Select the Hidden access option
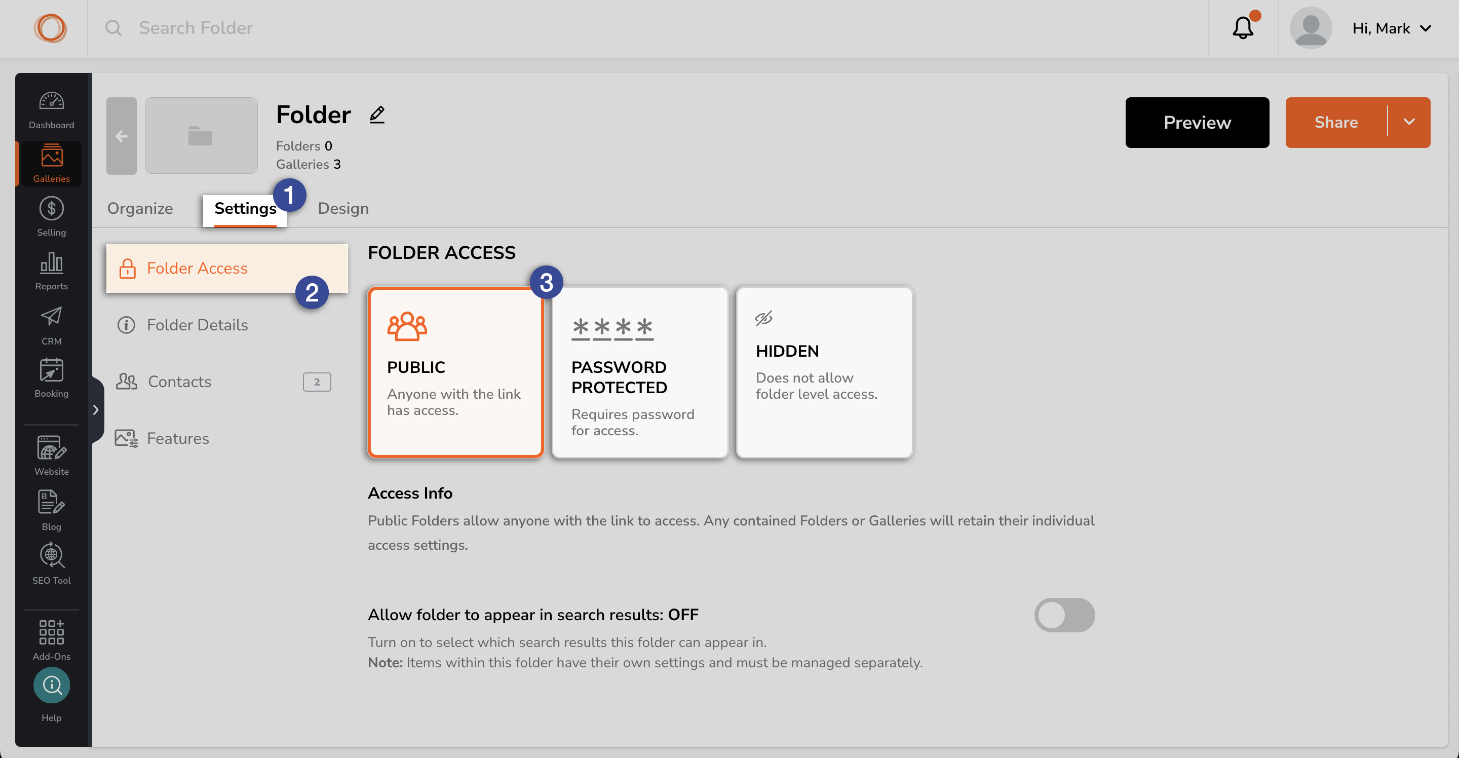Viewport: 1459px width, 758px height. click(x=824, y=372)
